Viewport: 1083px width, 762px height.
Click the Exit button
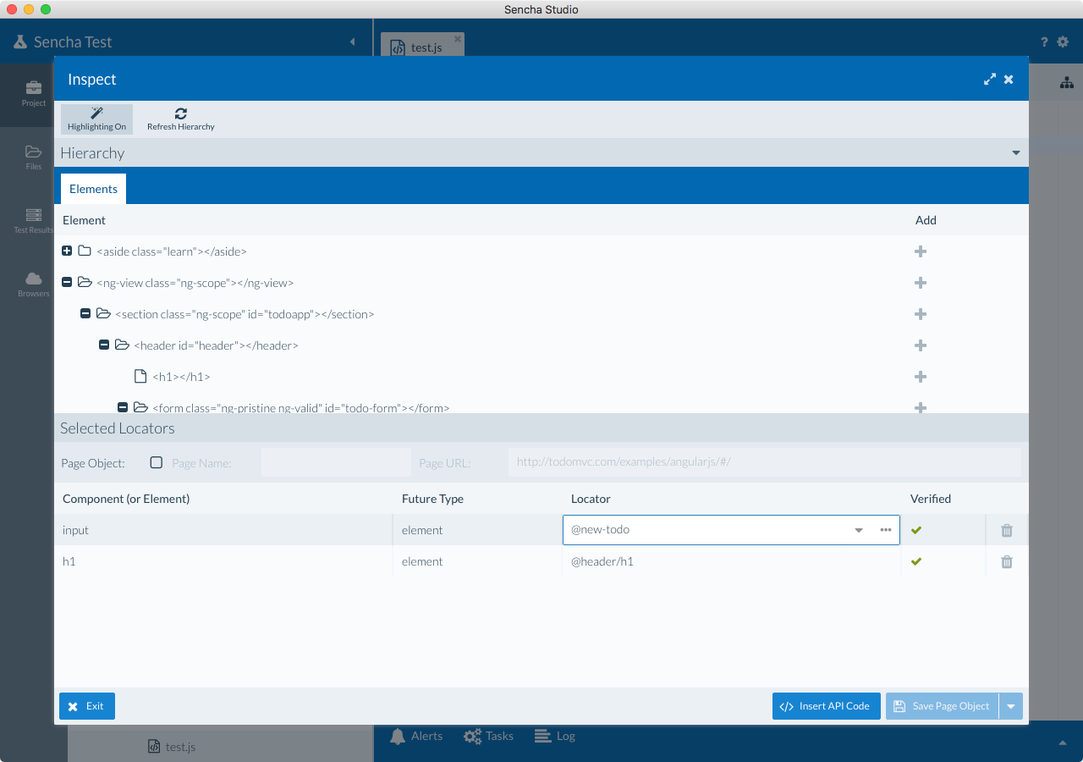point(87,706)
